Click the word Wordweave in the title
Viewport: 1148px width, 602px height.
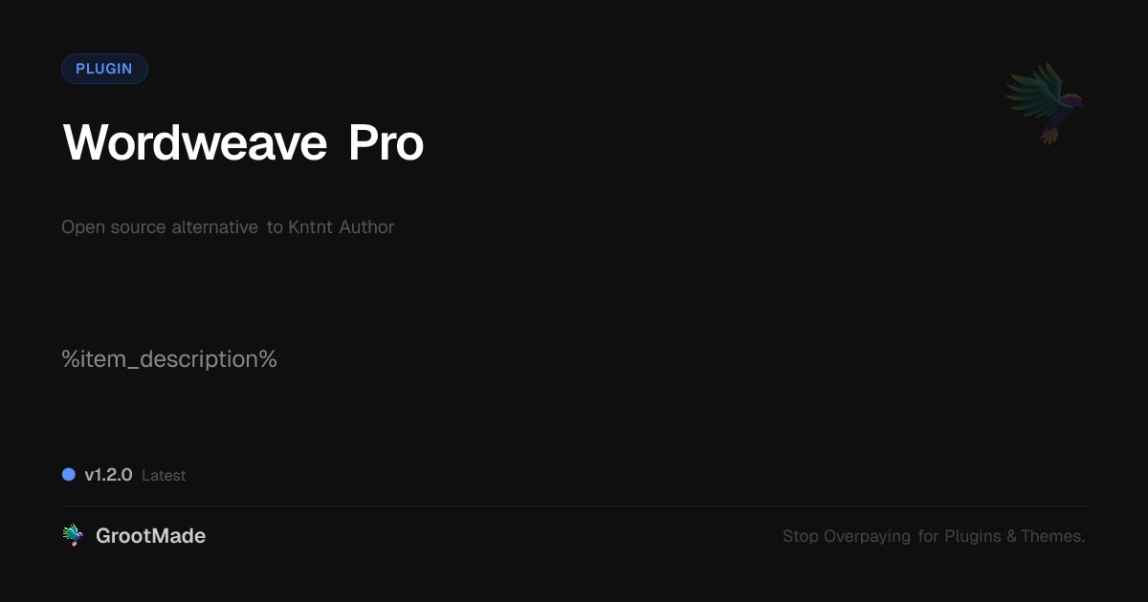click(195, 143)
